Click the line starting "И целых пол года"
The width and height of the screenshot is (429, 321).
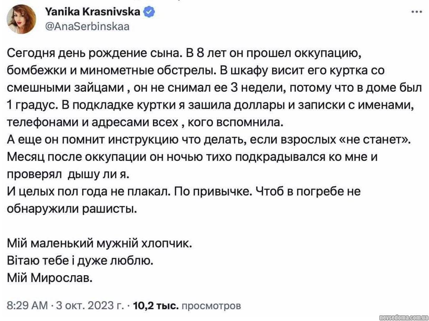tap(184, 191)
